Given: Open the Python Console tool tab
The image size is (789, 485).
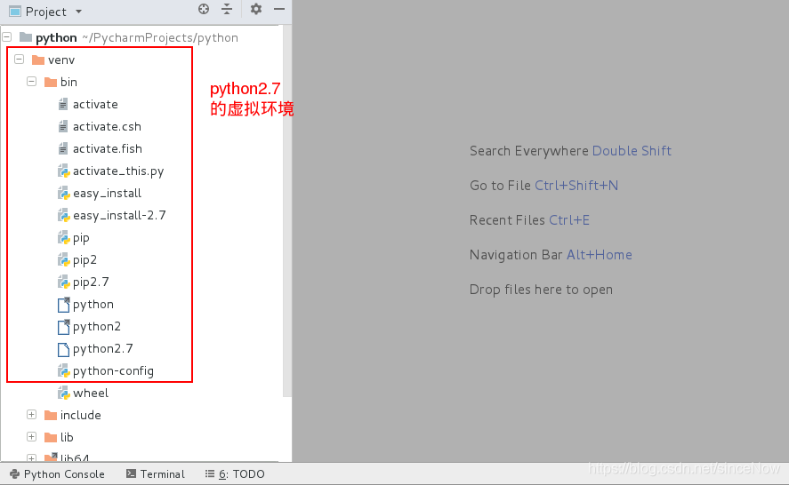Looking at the screenshot, I should pyautogui.click(x=57, y=474).
